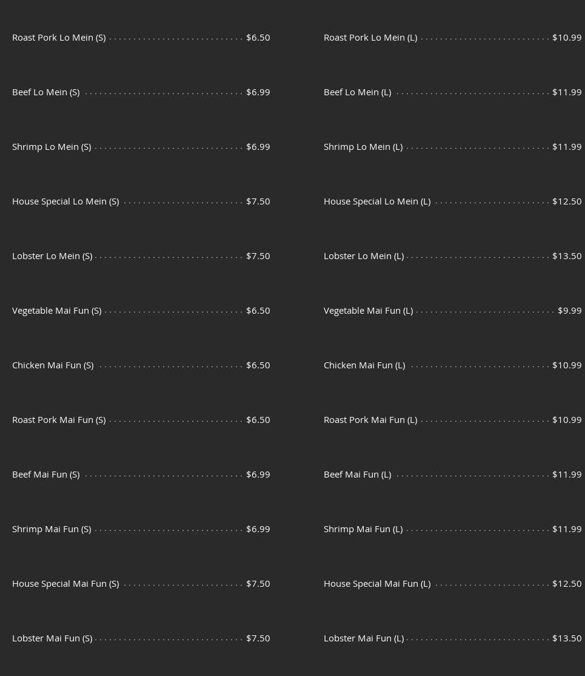Screen dimensions: 585x676
Task: Pick Lobster Lo Mein (S)
Action: pyautogui.click(x=52, y=256)
